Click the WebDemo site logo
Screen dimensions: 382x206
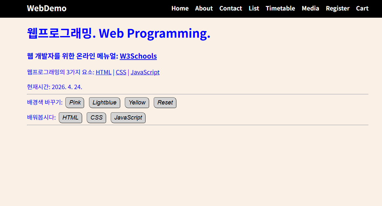point(47,8)
